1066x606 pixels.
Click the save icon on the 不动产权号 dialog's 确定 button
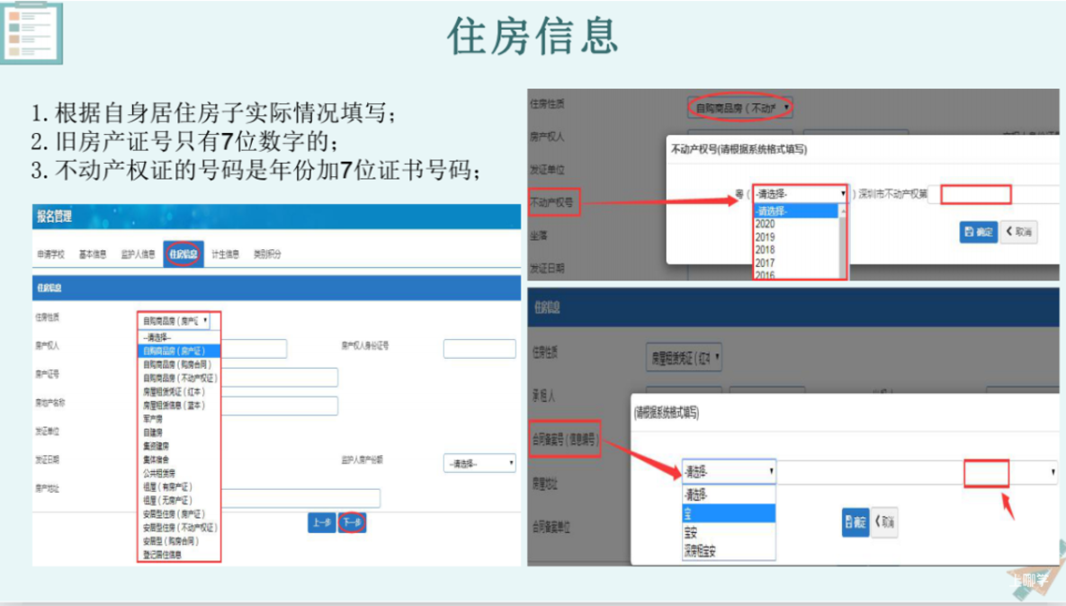(x=970, y=232)
